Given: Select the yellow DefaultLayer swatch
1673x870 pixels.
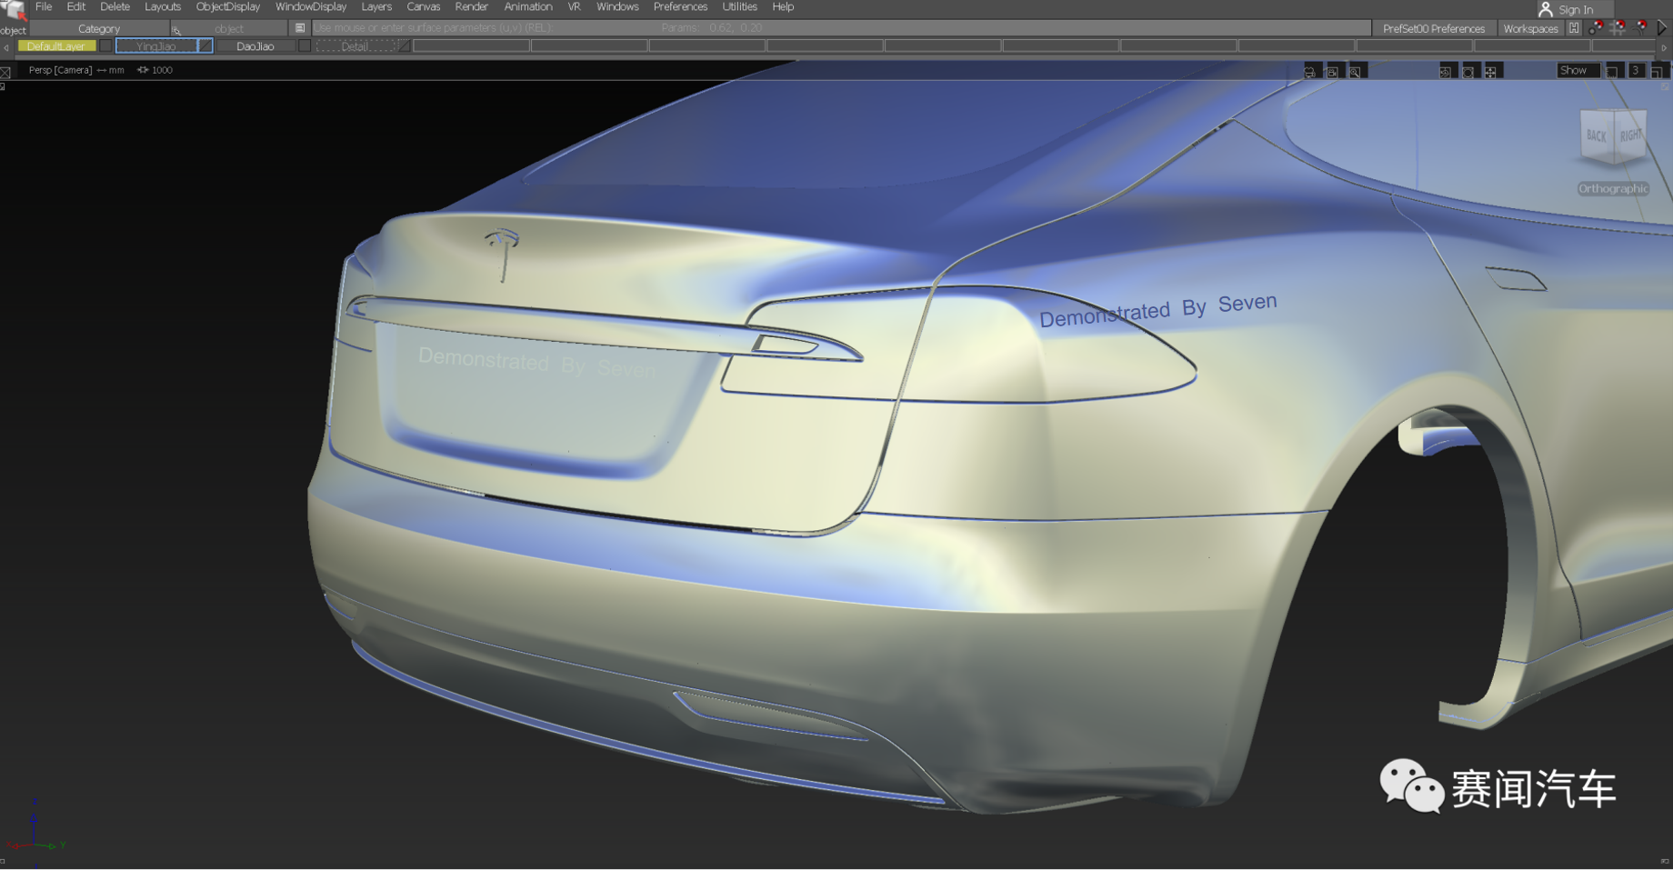Looking at the screenshot, I should [55, 45].
